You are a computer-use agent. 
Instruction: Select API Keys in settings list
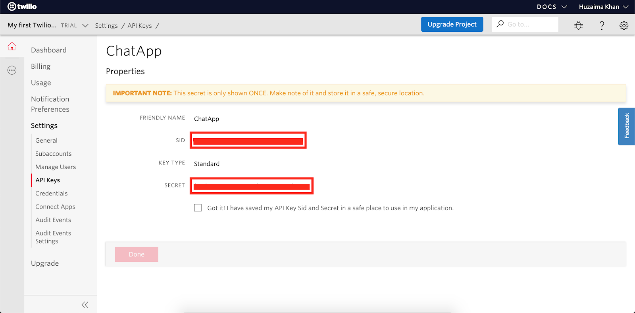(x=48, y=180)
